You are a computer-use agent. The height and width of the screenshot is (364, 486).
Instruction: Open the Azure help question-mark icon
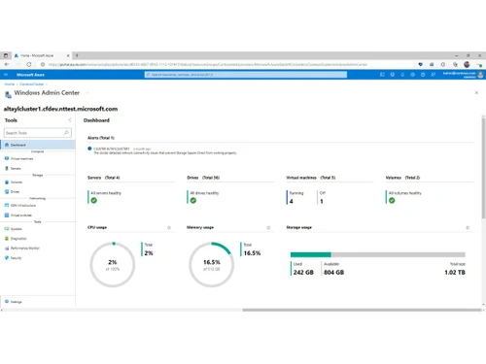pyautogui.click(x=423, y=75)
